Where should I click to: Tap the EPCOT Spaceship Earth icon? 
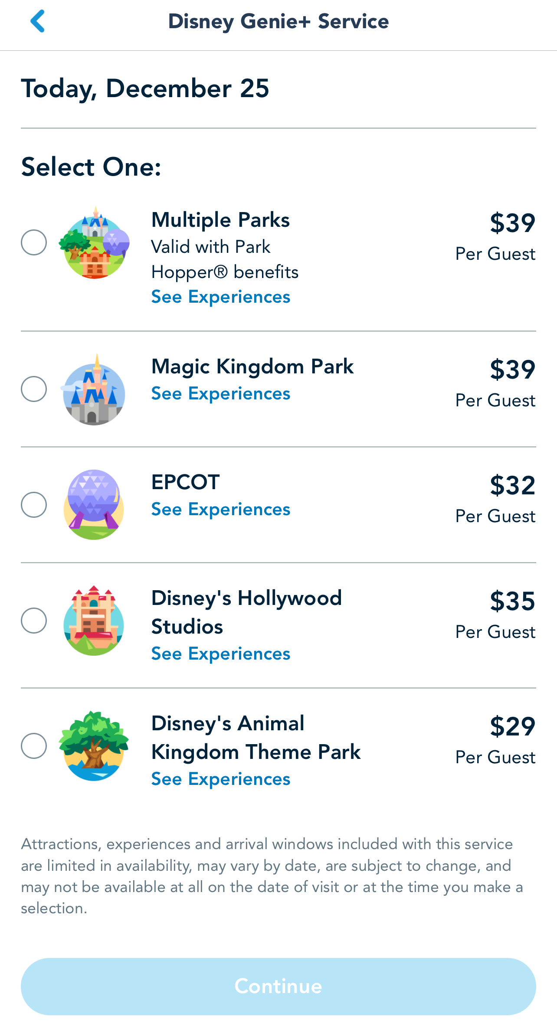[94, 505]
